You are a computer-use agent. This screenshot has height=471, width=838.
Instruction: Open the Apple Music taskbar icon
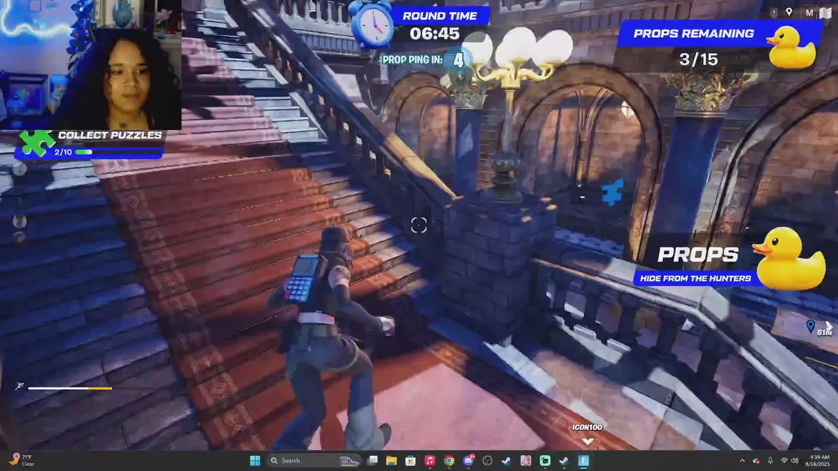coord(429,461)
